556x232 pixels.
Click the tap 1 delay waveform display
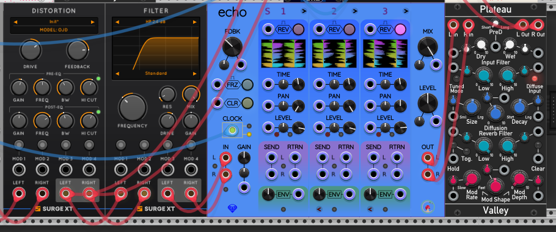click(x=283, y=54)
